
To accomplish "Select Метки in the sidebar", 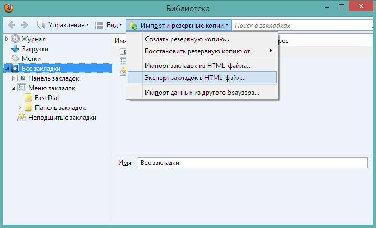I will coord(31,59).
